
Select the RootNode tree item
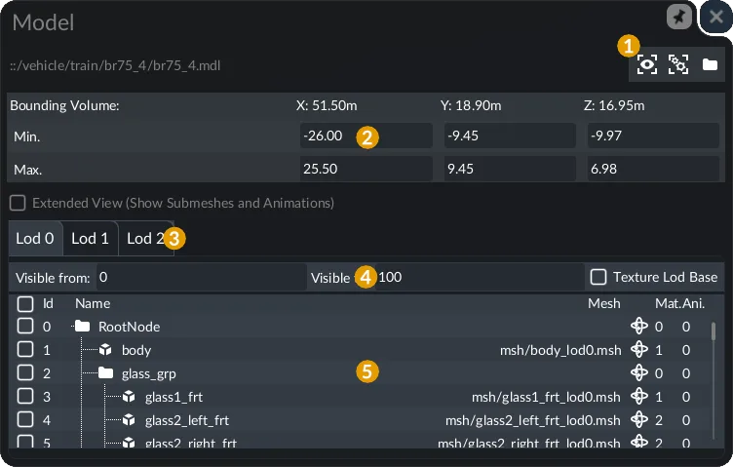click(129, 327)
